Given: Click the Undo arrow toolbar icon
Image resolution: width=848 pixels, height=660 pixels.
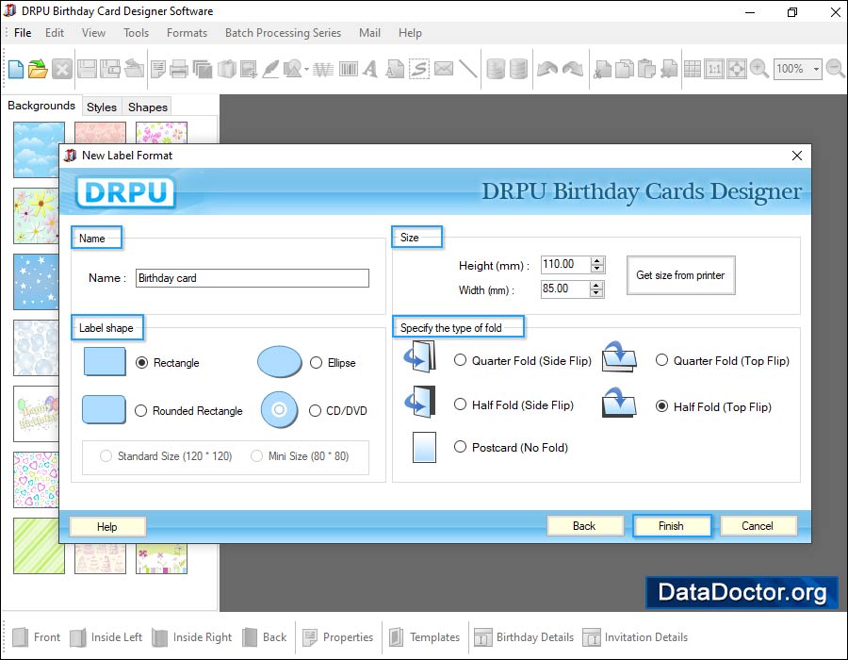Looking at the screenshot, I should pyautogui.click(x=547, y=69).
